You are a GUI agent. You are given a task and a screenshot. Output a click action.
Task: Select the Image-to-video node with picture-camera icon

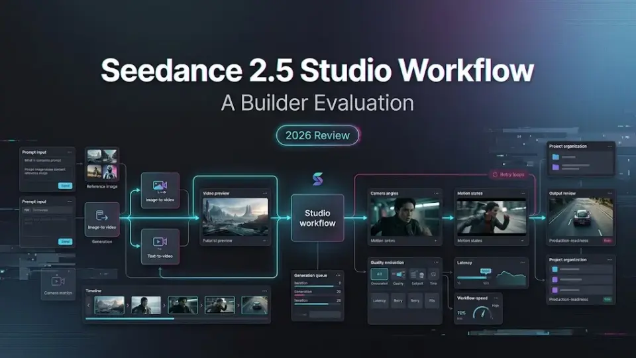coord(160,190)
